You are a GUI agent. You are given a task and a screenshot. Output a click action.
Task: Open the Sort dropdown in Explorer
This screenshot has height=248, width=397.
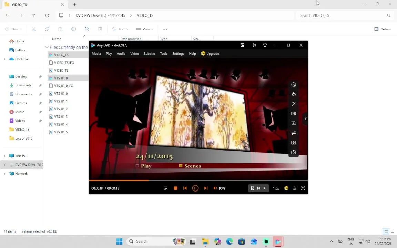120,29
